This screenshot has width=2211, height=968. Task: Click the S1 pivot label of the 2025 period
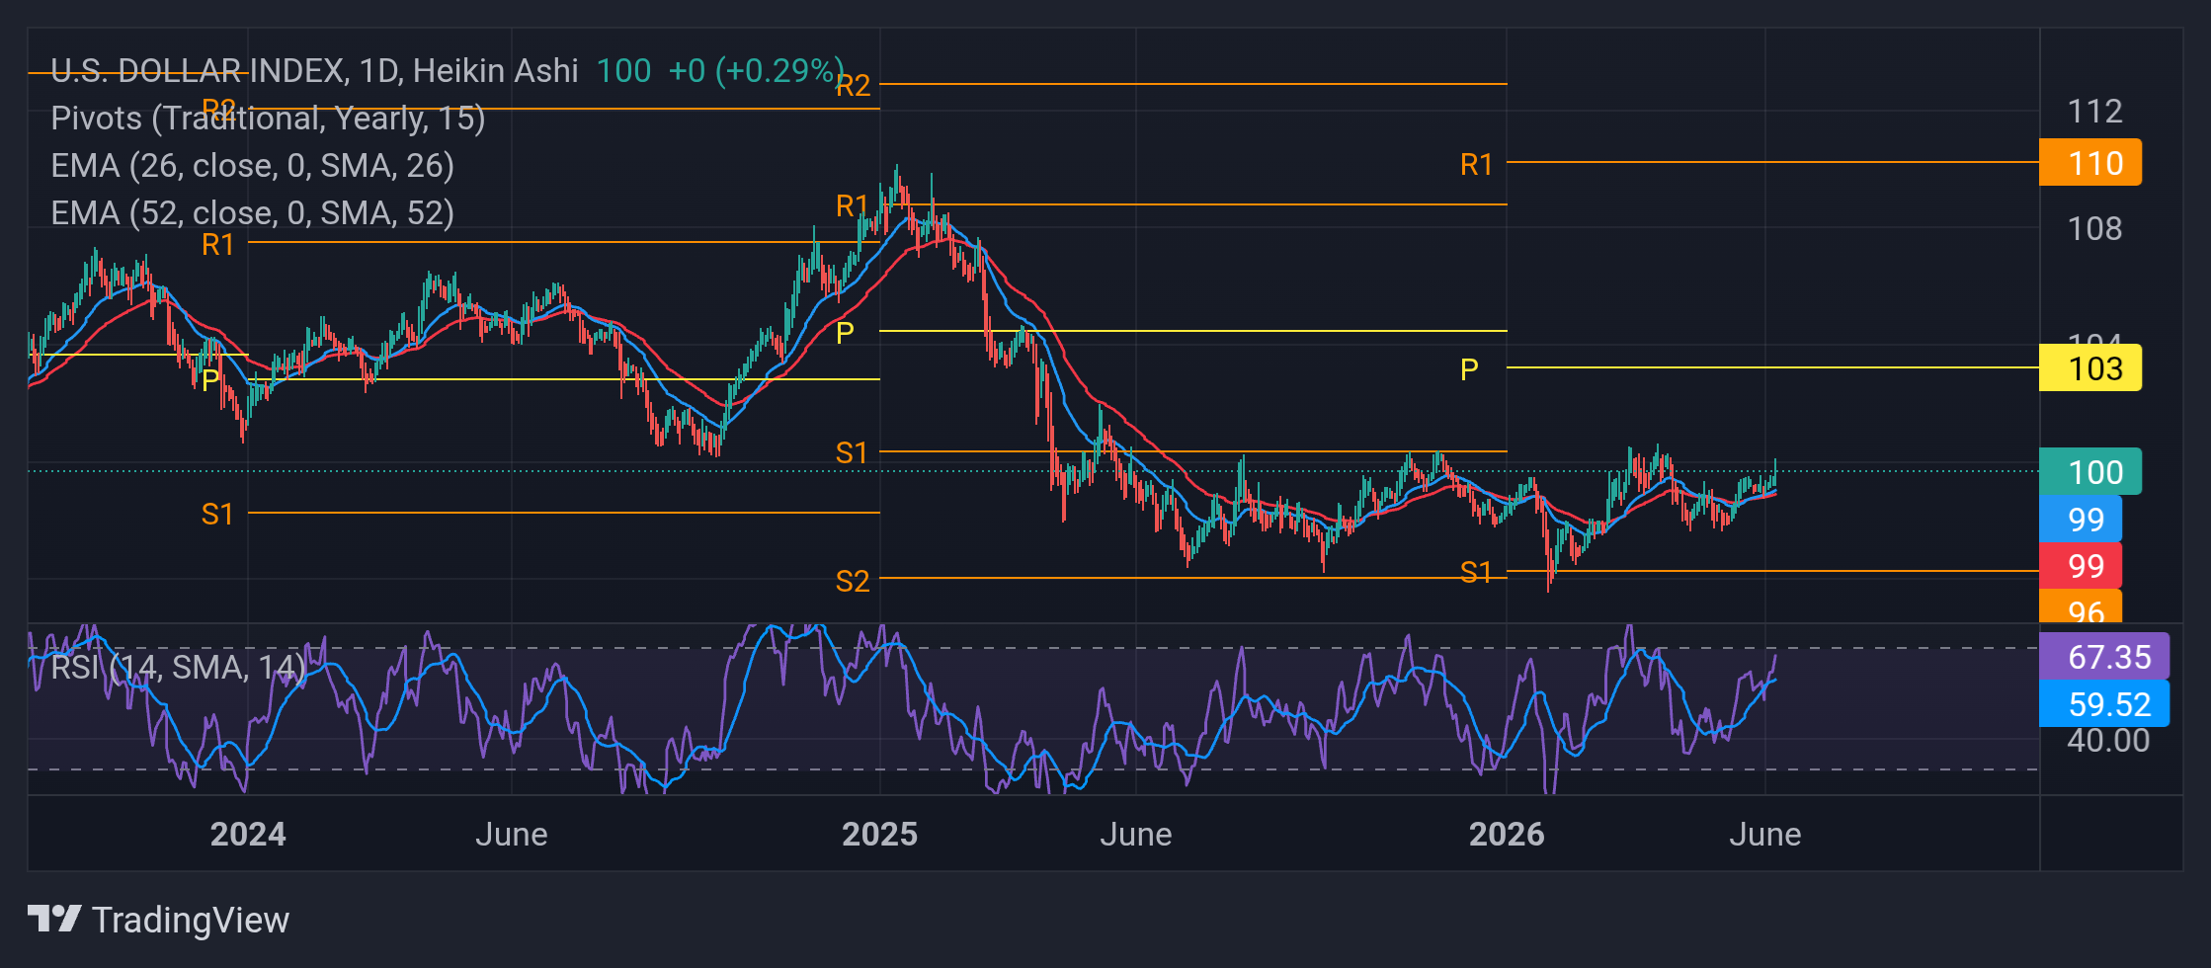[852, 452]
